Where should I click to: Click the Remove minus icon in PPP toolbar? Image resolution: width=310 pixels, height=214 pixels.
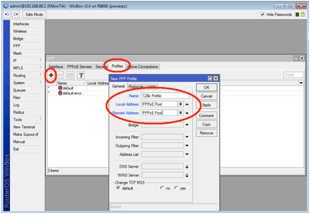[61, 75]
